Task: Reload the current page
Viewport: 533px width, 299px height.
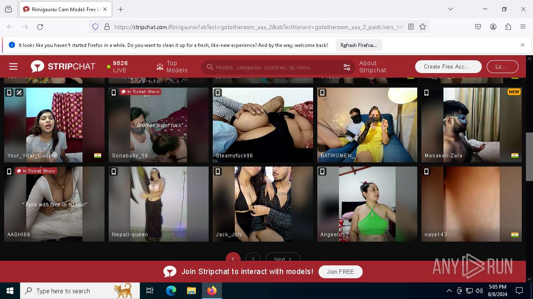Action: 40,27
